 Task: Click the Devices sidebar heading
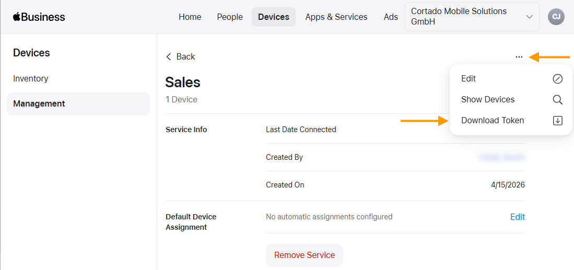pyautogui.click(x=31, y=53)
